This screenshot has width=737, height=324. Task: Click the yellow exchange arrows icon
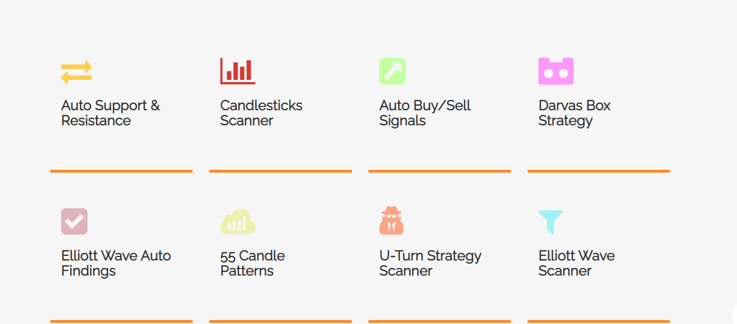76,72
